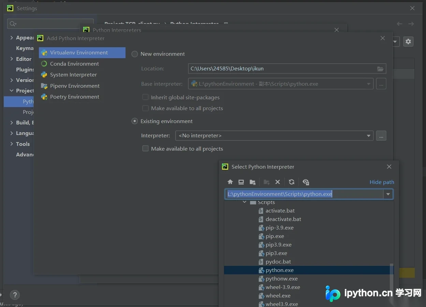
Task: Click the Settings search field
Action: 50,23
